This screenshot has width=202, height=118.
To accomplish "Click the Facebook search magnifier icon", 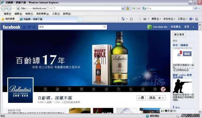I will tap(104, 27).
